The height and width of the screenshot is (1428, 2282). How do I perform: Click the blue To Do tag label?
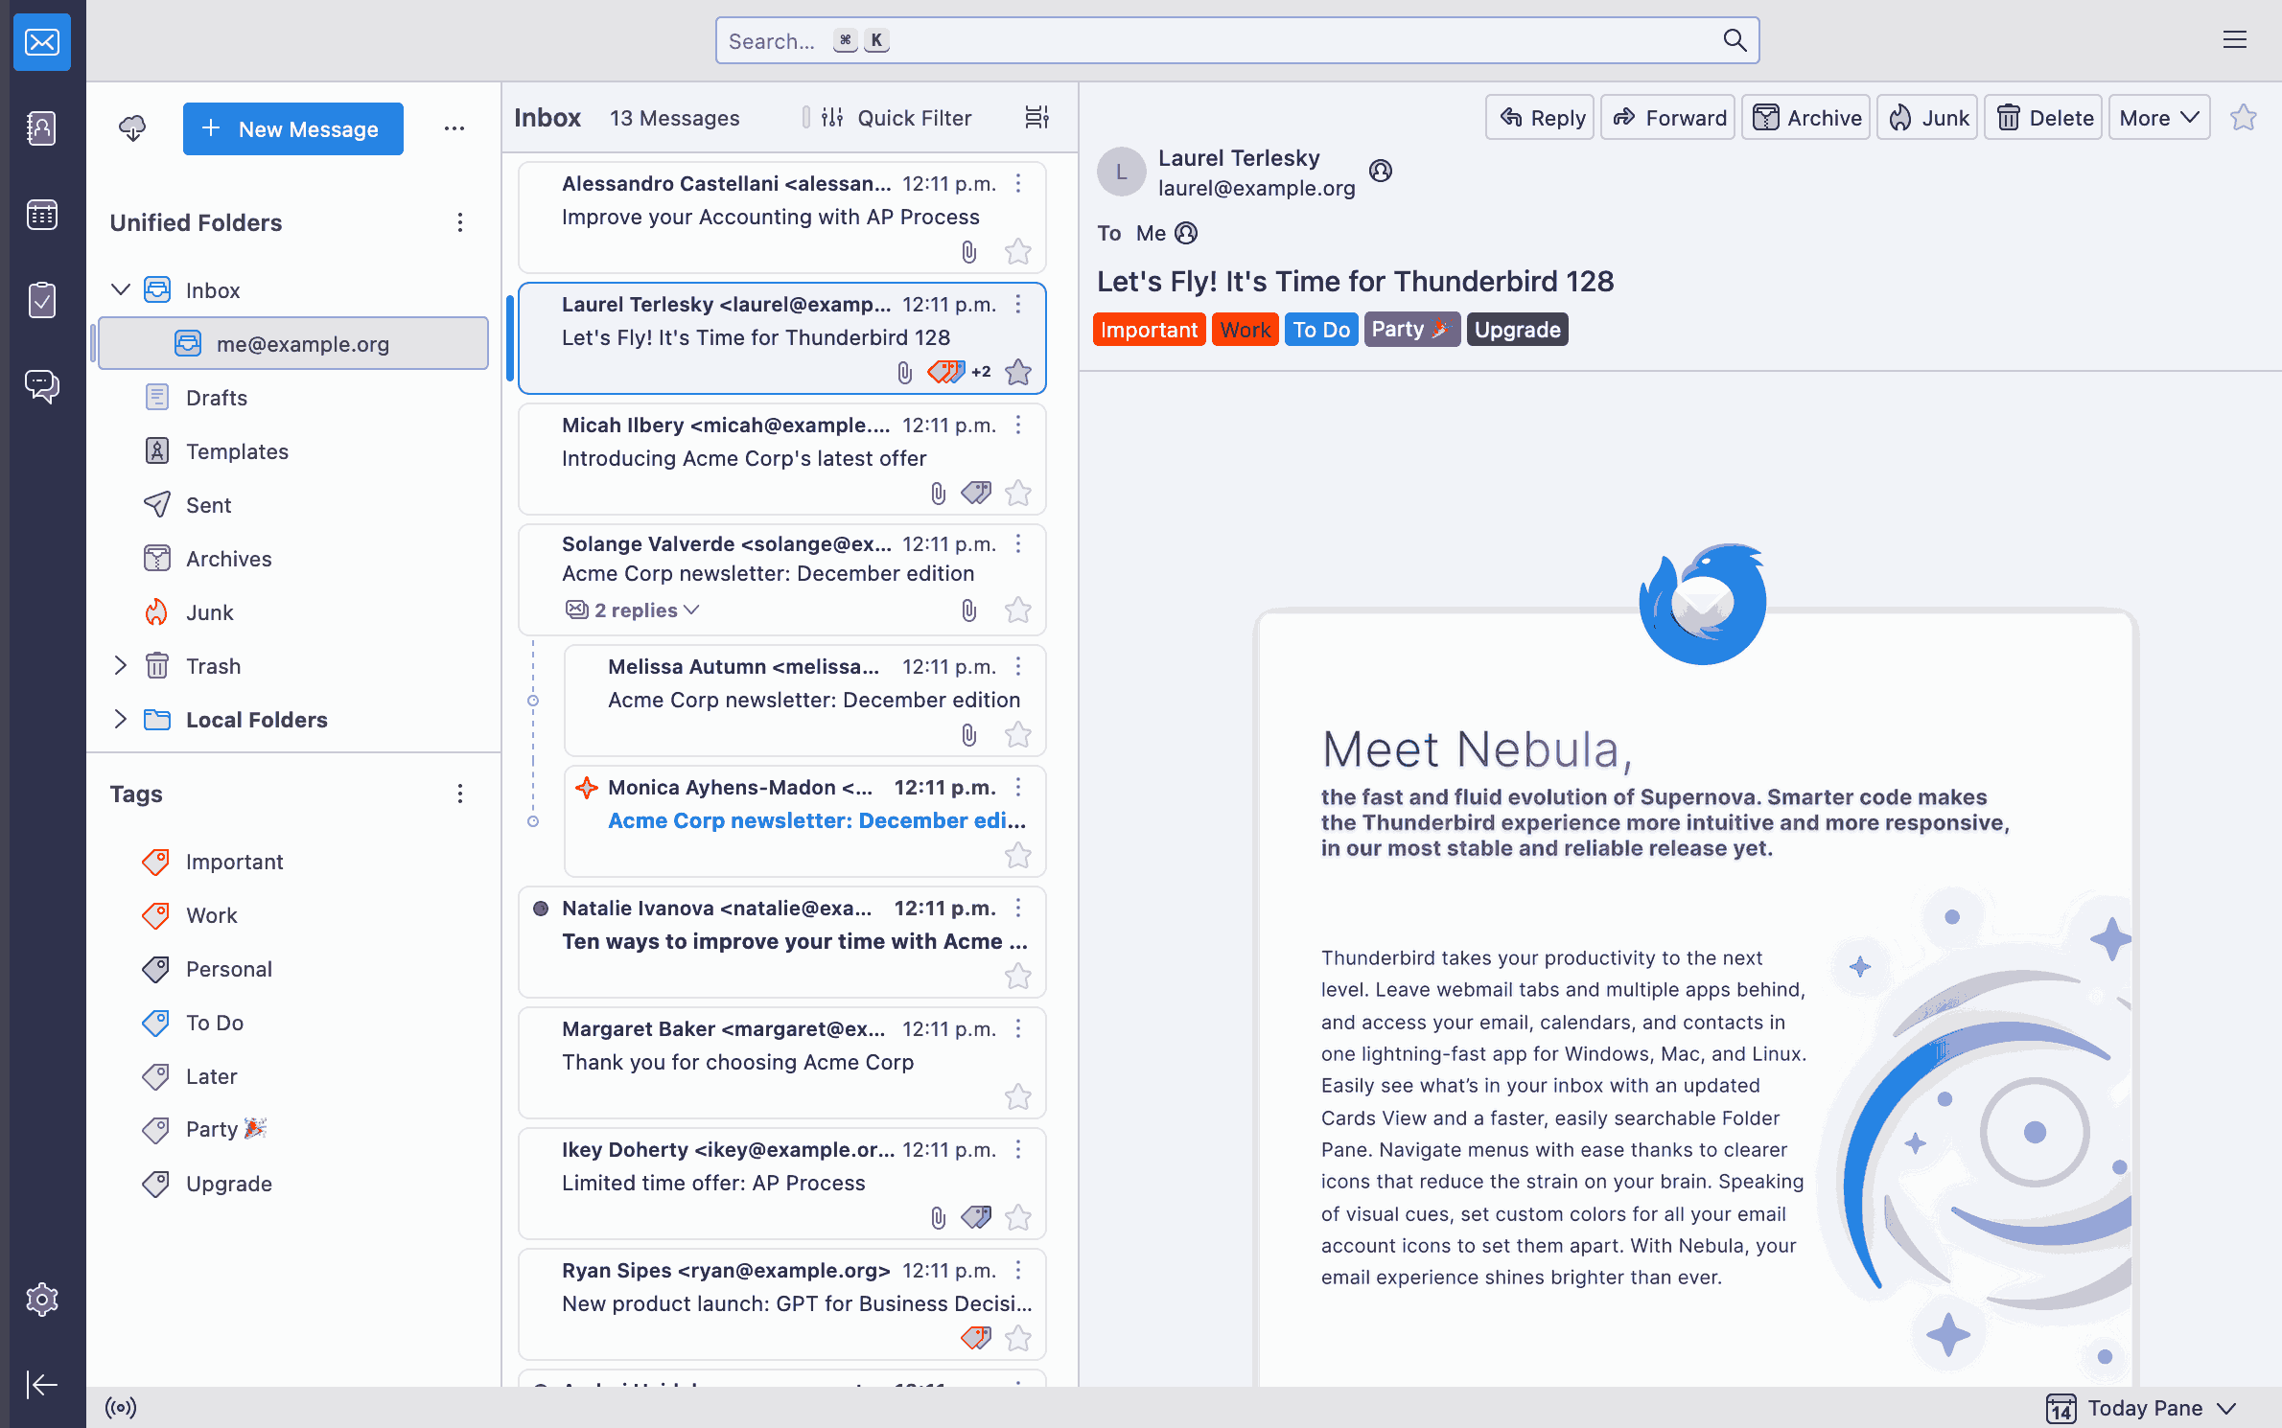pos(1320,329)
